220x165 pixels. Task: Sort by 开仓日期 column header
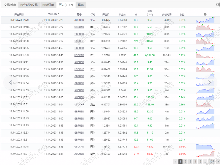19,14
